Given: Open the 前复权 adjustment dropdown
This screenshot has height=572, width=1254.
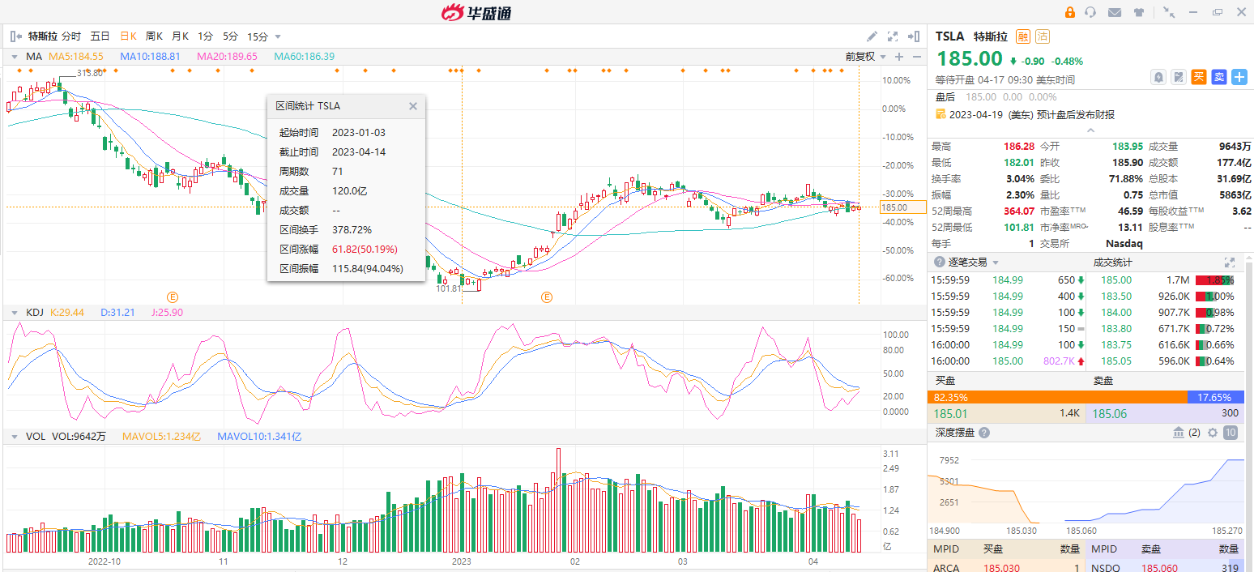Looking at the screenshot, I should coord(865,57).
